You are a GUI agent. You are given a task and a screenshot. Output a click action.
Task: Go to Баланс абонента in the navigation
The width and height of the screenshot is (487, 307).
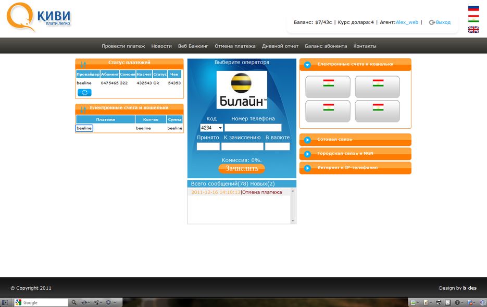pyautogui.click(x=326, y=46)
